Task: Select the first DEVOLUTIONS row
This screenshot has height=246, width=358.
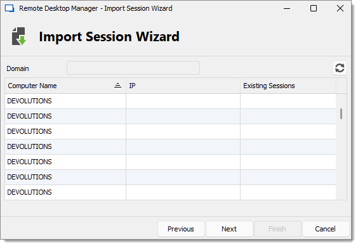Action: pyautogui.click(x=170, y=101)
